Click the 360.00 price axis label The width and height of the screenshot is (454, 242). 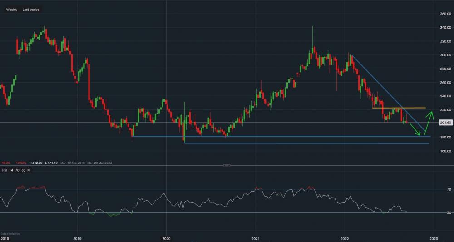445,14
